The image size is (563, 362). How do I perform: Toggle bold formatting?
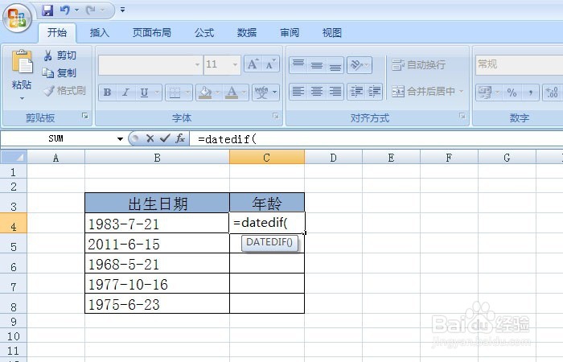(x=107, y=93)
